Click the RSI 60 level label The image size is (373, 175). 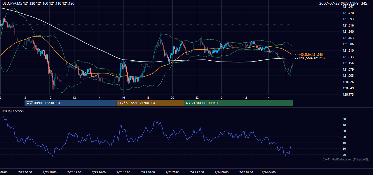(x=344, y=131)
